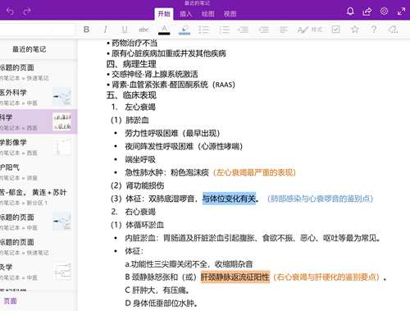Insert a bulleted list
The height and width of the screenshot is (311, 410).
click(204, 30)
